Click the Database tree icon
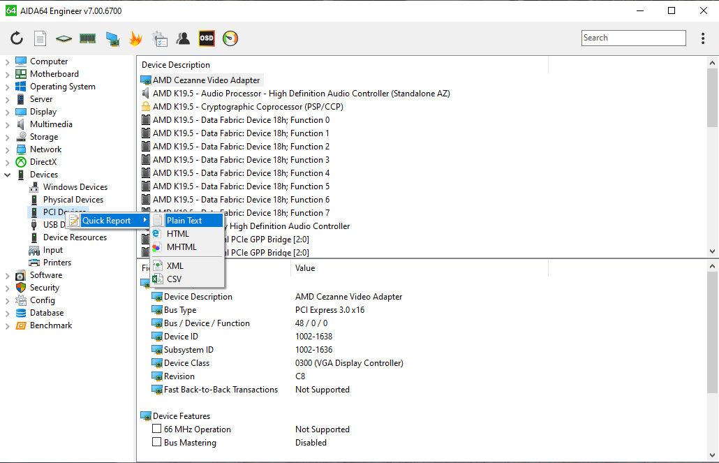This screenshot has height=463, width=719. 21,312
